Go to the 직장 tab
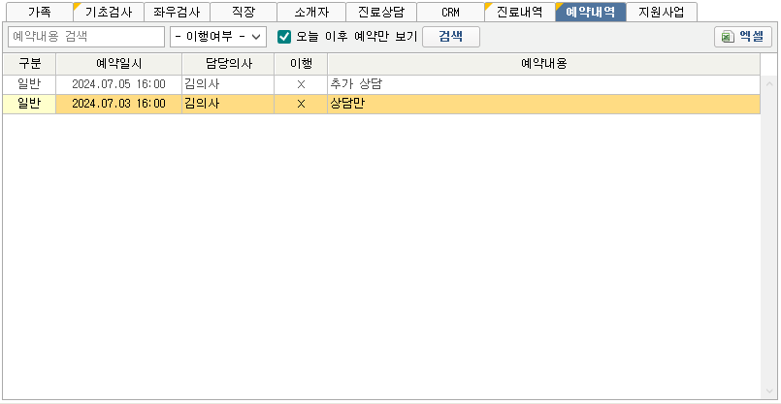The height and width of the screenshot is (404, 781). [243, 13]
